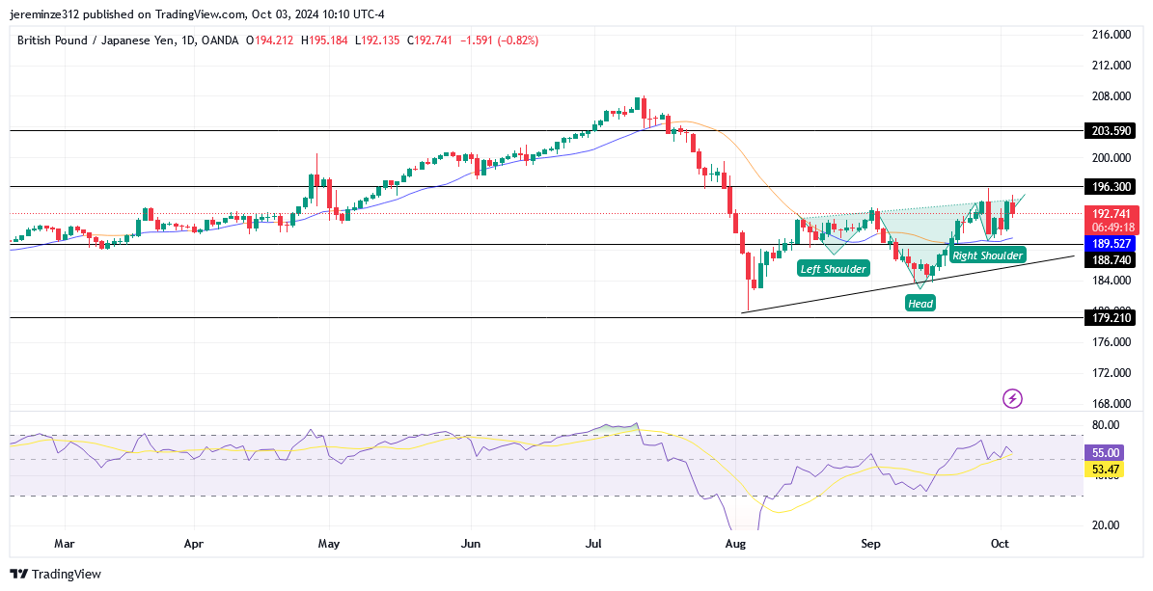
Task: Click the 20.00 RSI scale label
Action: pyautogui.click(x=1106, y=524)
